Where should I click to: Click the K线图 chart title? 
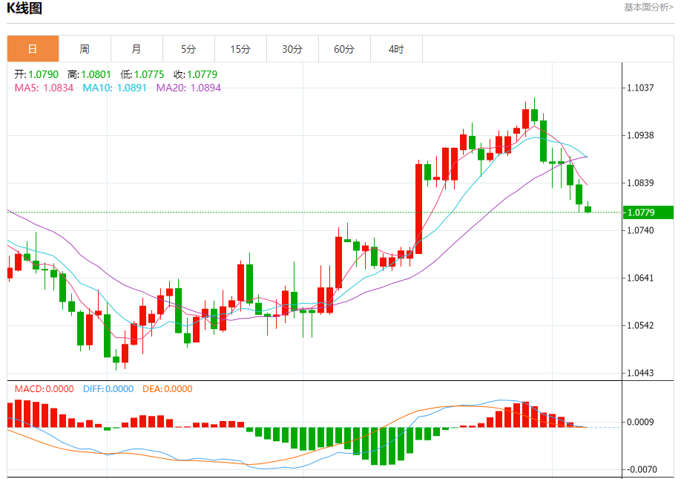click(x=24, y=8)
